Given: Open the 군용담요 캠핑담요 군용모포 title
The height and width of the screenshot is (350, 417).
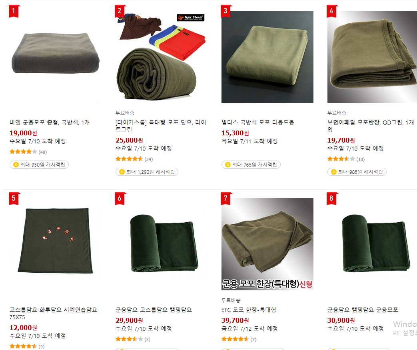Looking at the screenshot, I should pos(363,310).
